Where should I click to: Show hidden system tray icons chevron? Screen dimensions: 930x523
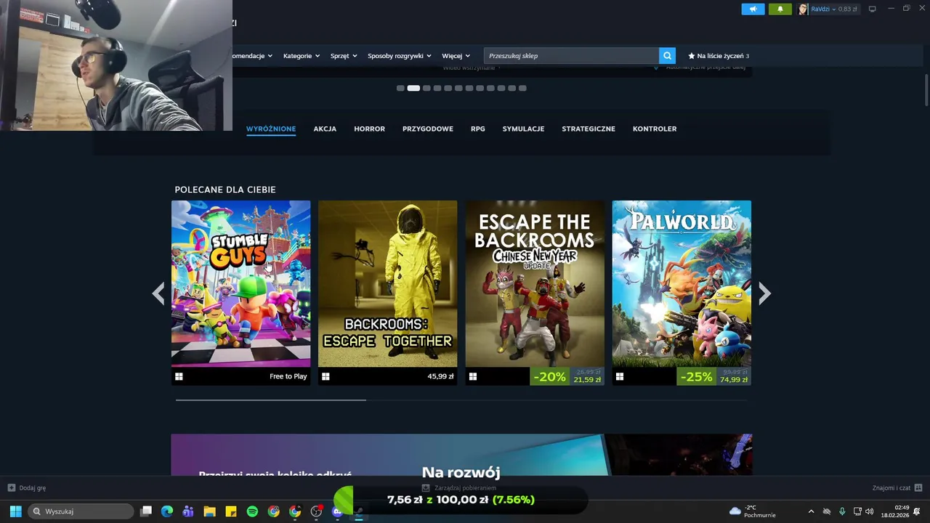point(811,511)
